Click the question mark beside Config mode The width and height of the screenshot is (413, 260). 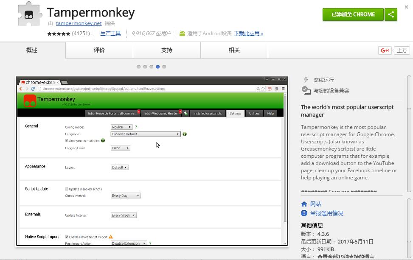pos(136,127)
